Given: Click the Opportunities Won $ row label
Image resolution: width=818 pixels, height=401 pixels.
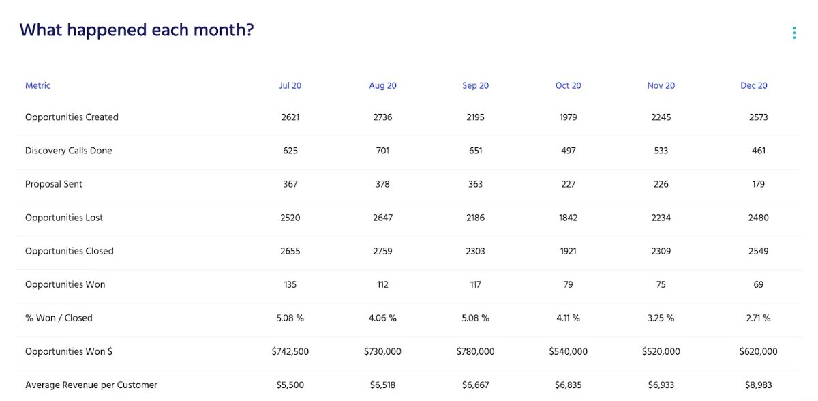Looking at the screenshot, I should [x=70, y=351].
